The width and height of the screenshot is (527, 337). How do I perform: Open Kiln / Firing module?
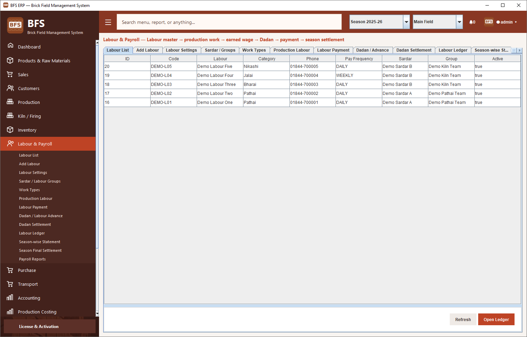coord(48,116)
